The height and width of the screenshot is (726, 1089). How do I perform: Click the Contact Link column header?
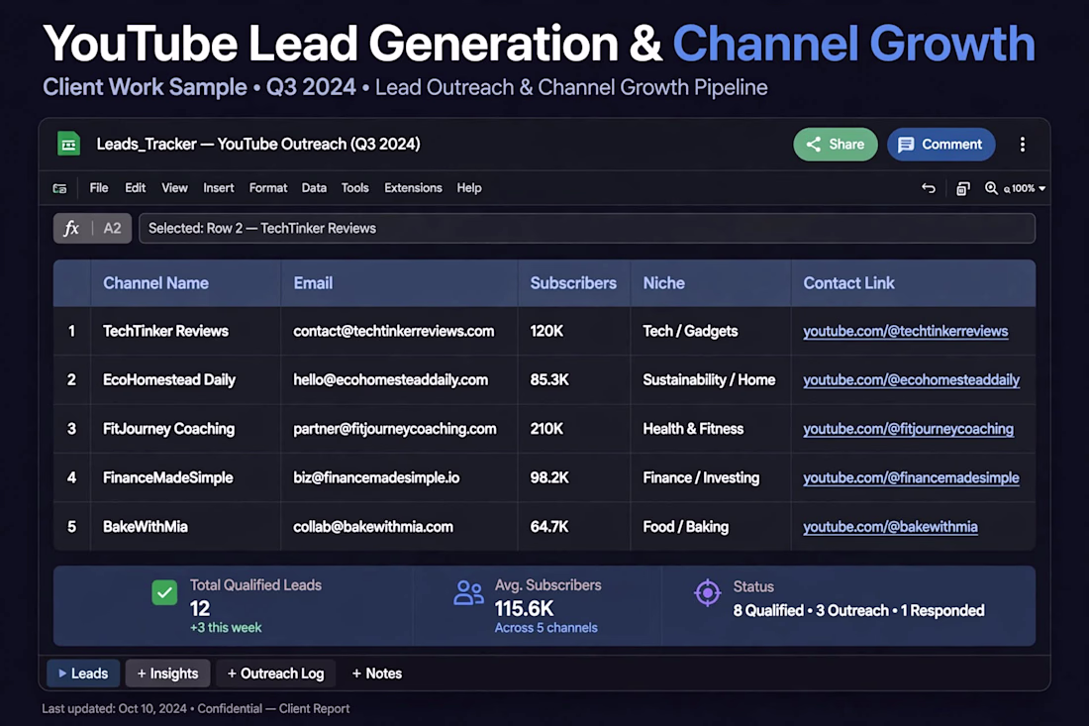(914, 282)
